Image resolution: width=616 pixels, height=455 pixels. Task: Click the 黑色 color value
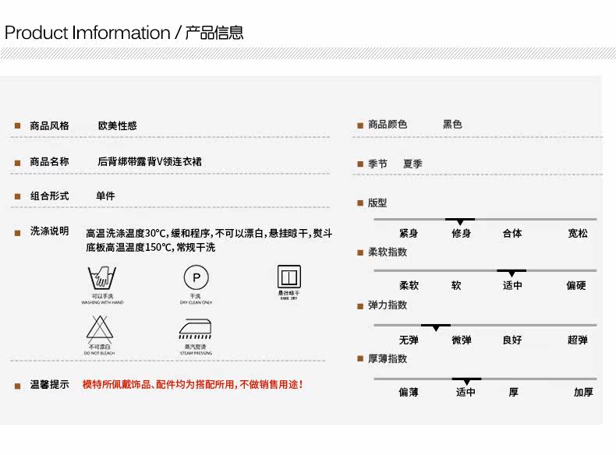(x=452, y=125)
